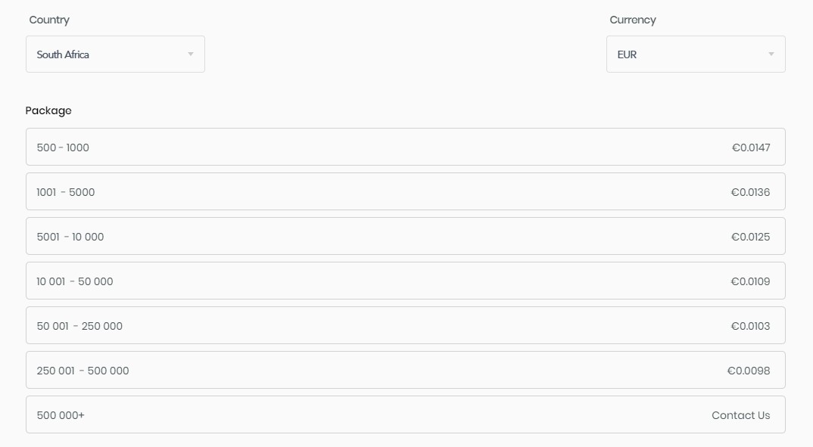
Task: Click the Contact Us link
Action: 740,415
